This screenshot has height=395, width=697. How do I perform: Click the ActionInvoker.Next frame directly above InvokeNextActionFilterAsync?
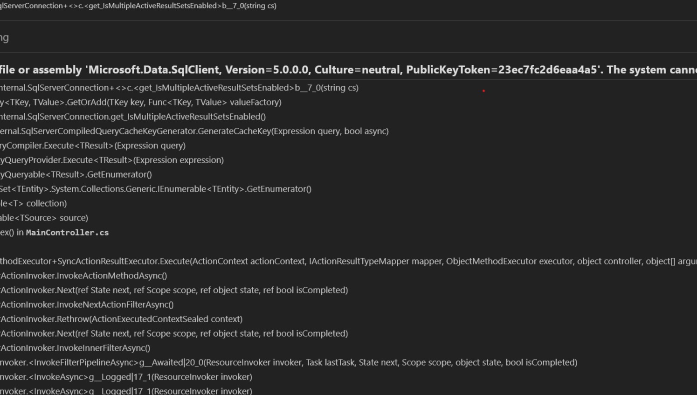[x=174, y=290]
